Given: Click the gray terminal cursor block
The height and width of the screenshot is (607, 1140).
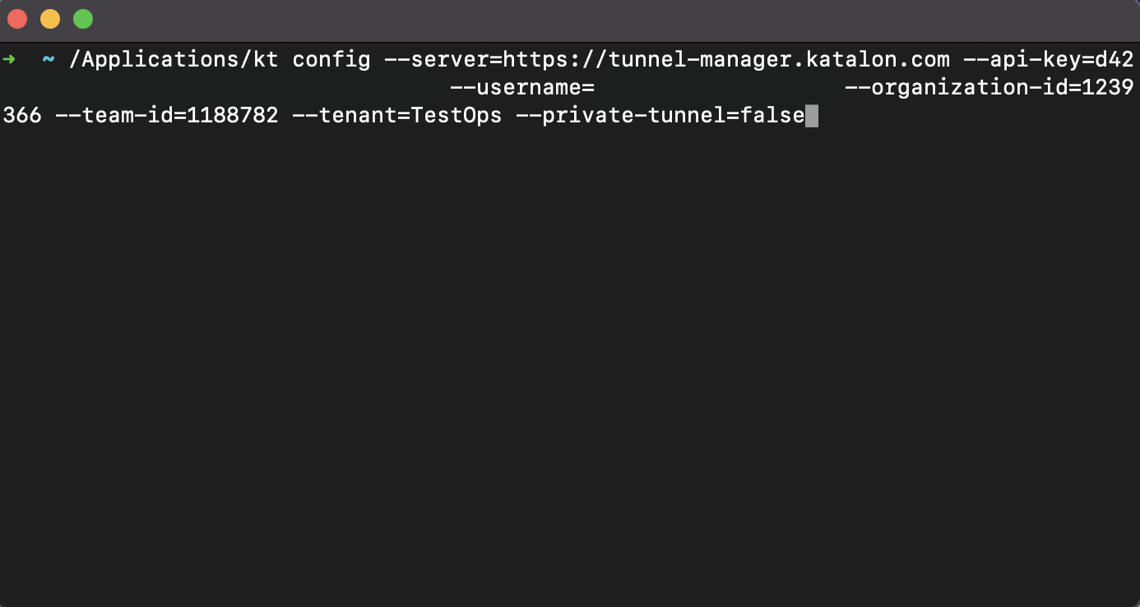Looking at the screenshot, I should tap(812, 116).
